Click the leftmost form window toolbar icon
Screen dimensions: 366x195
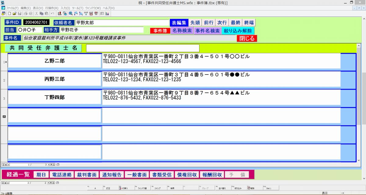coord(3,13)
